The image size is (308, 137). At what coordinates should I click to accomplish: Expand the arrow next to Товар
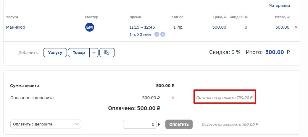pyautogui.click(x=94, y=53)
